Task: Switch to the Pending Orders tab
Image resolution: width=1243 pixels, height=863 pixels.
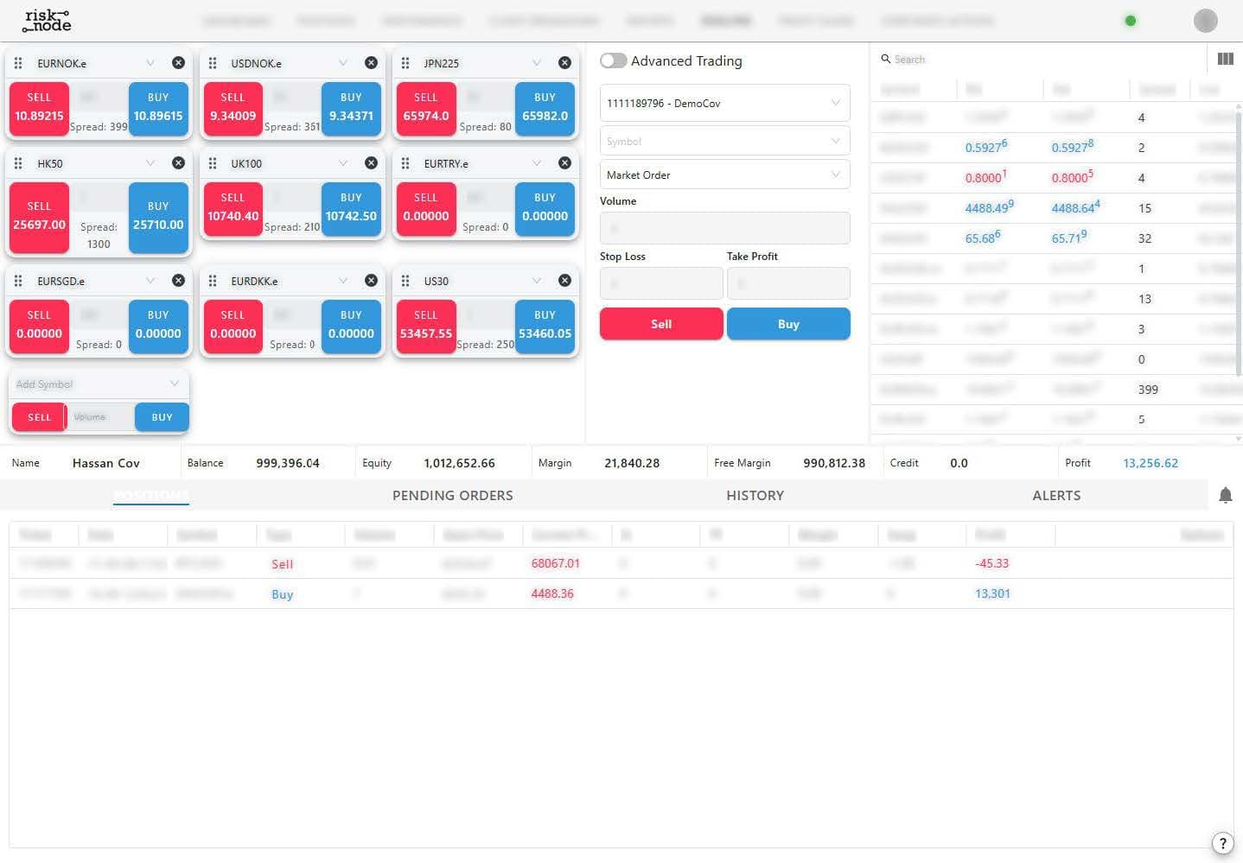Action: (x=452, y=495)
